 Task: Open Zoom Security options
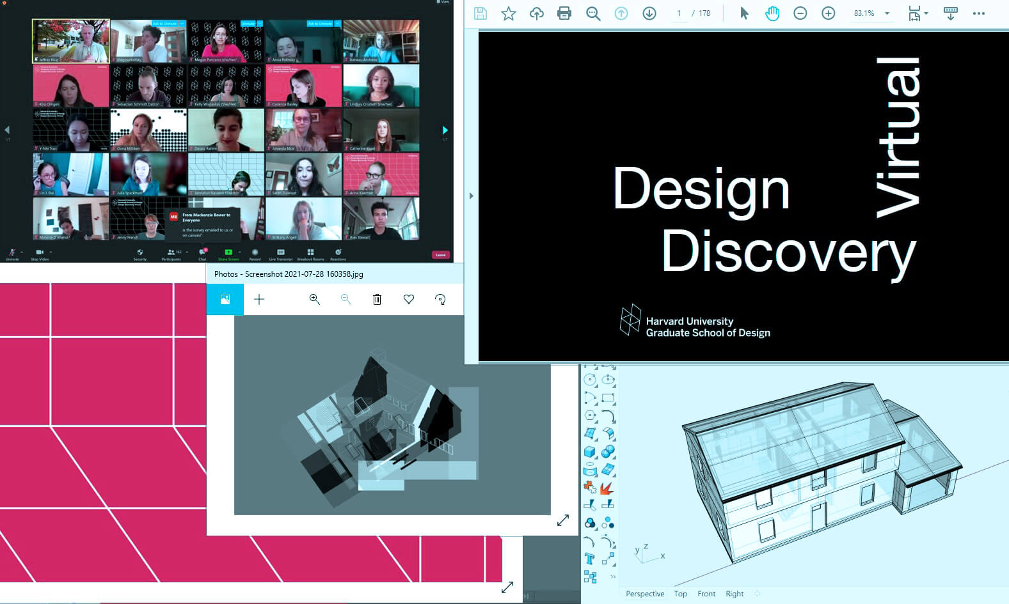click(x=140, y=254)
